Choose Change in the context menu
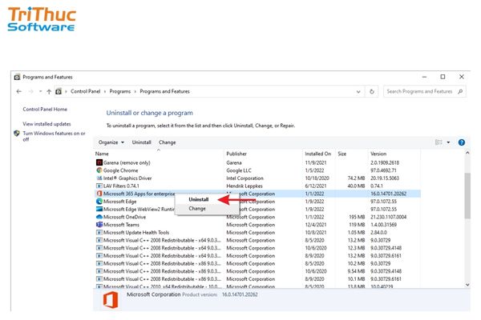 [197, 209]
